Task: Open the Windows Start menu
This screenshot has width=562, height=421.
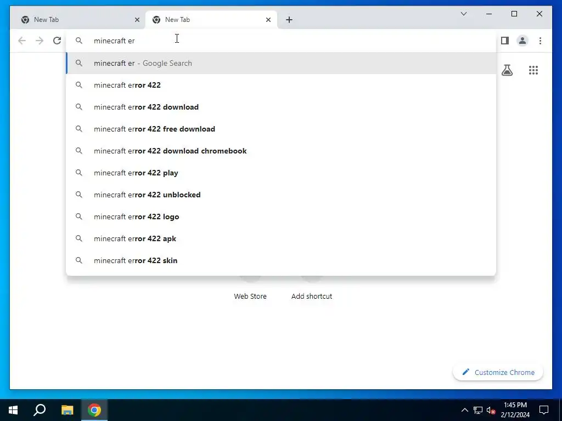Action: tap(13, 410)
